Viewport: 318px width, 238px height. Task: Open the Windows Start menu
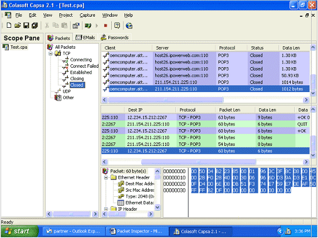[20, 231]
